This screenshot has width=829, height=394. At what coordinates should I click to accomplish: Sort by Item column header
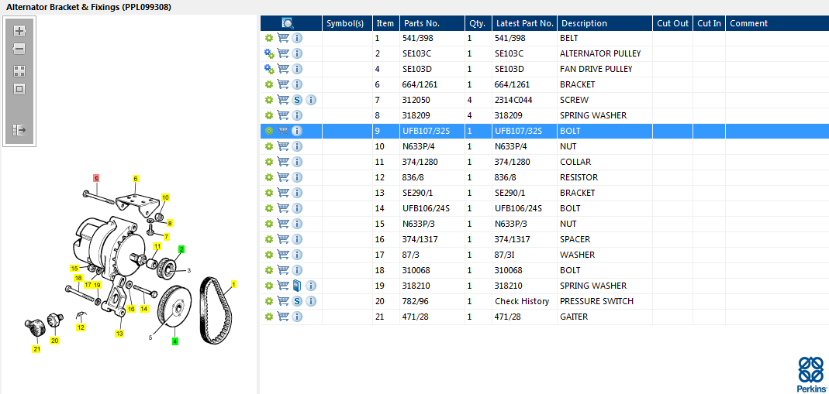pyautogui.click(x=386, y=23)
